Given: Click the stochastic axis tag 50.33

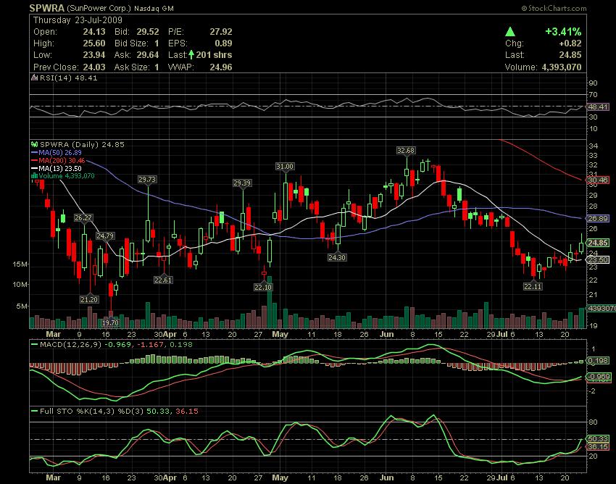Looking at the screenshot, I should point(598,439).
